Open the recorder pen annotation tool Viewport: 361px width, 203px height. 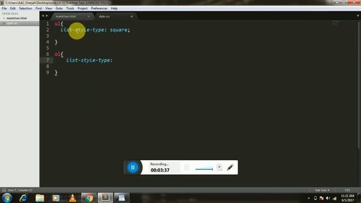(230, 167)
